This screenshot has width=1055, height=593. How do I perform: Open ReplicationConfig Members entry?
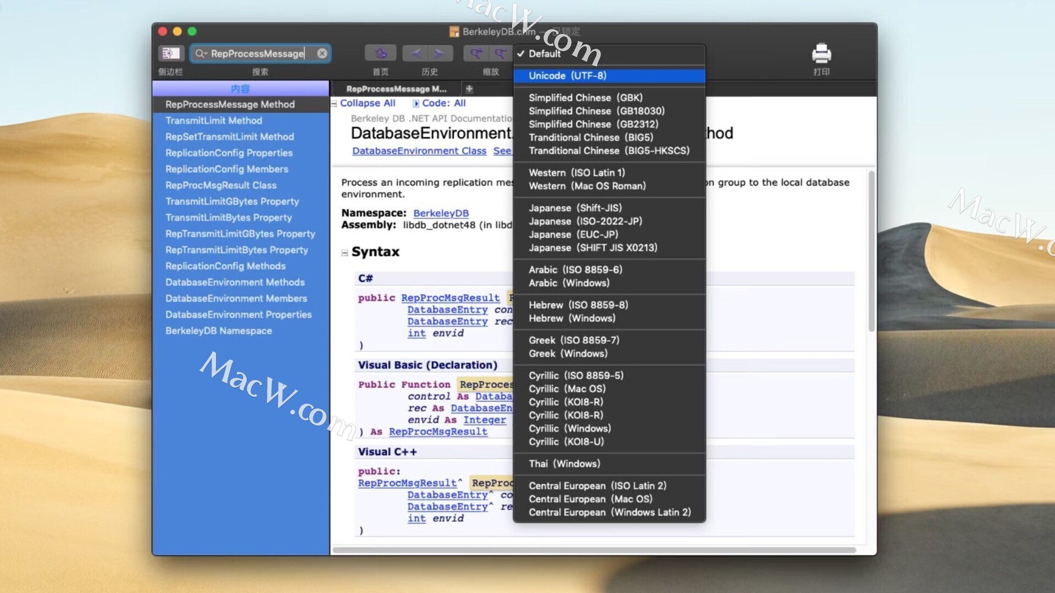pos(241,169)
